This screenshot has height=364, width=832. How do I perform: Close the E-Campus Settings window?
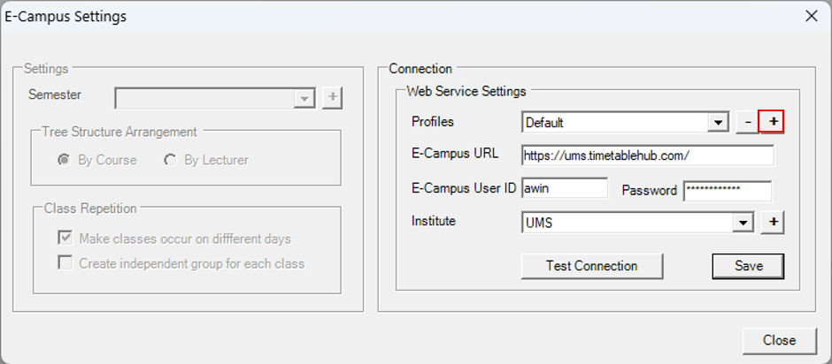pos(812,17)
